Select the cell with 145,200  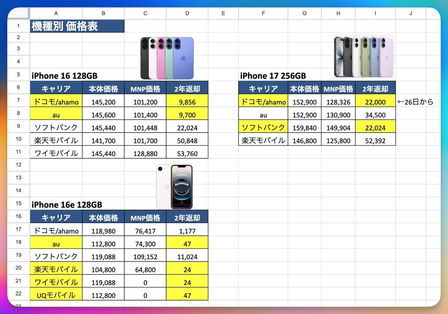103,101
